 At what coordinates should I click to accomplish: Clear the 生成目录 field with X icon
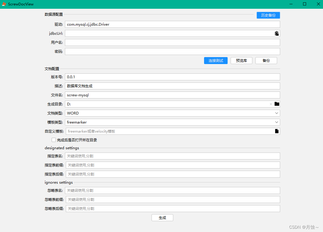pos(271,104)
